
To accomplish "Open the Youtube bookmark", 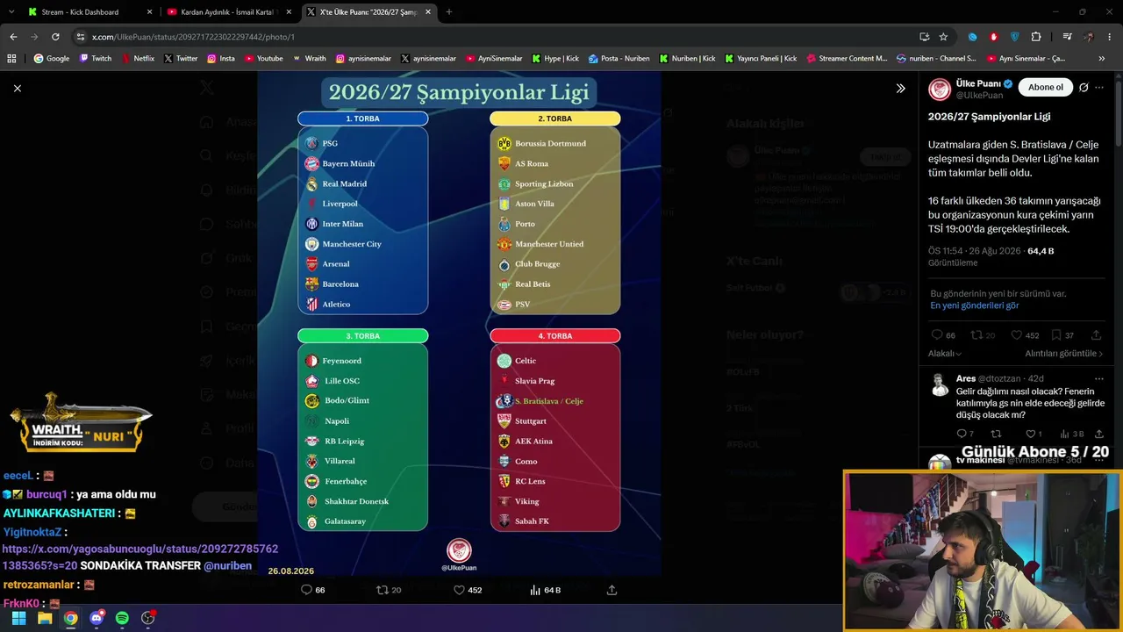I will 264,59.
